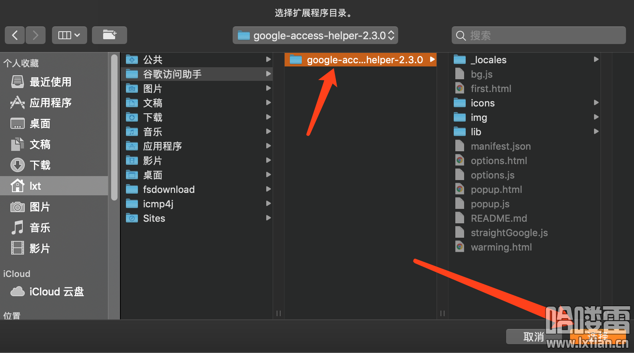634x353 pixels.
Task: Expand the lib folder arrow
Action: [x=596, y=132]
